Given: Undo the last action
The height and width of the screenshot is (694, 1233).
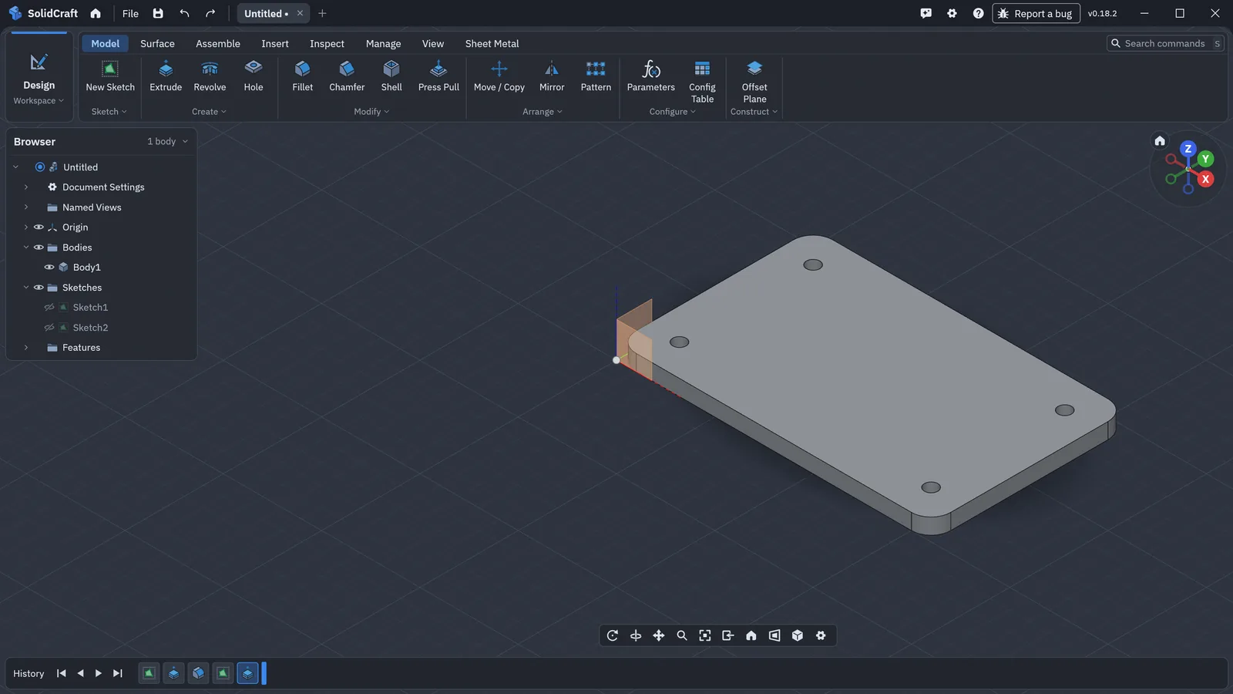Looking at the screenshot, I should pyautogui.click(x=184, y=13).
